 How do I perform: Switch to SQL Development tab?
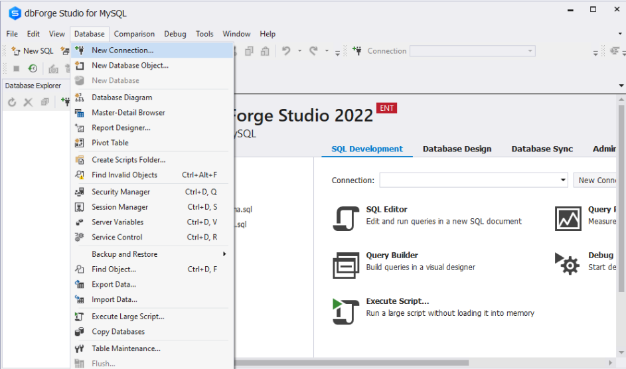pos(367,149)
